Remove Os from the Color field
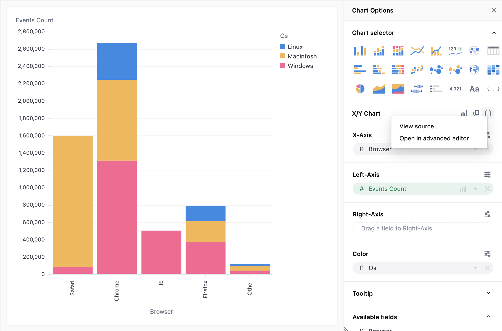Viewport: 502px width, 331px height. click(x=487, y=268)
